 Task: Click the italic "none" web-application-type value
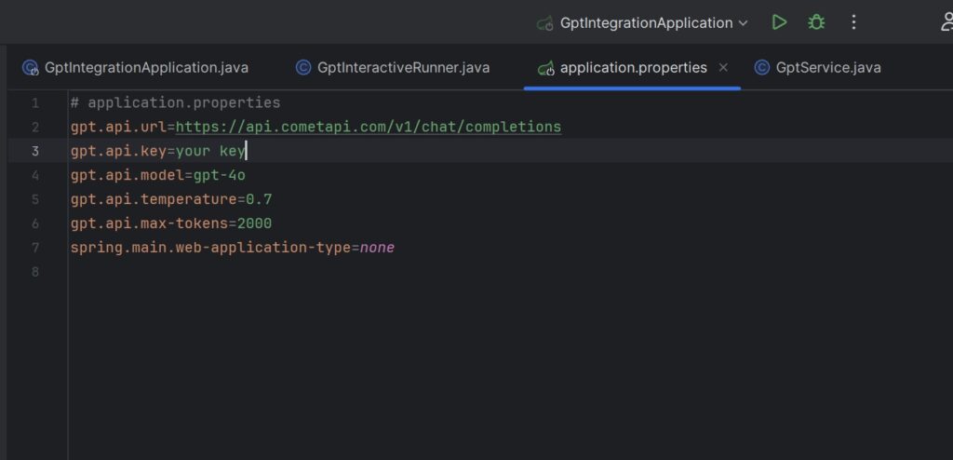(377, 248)
